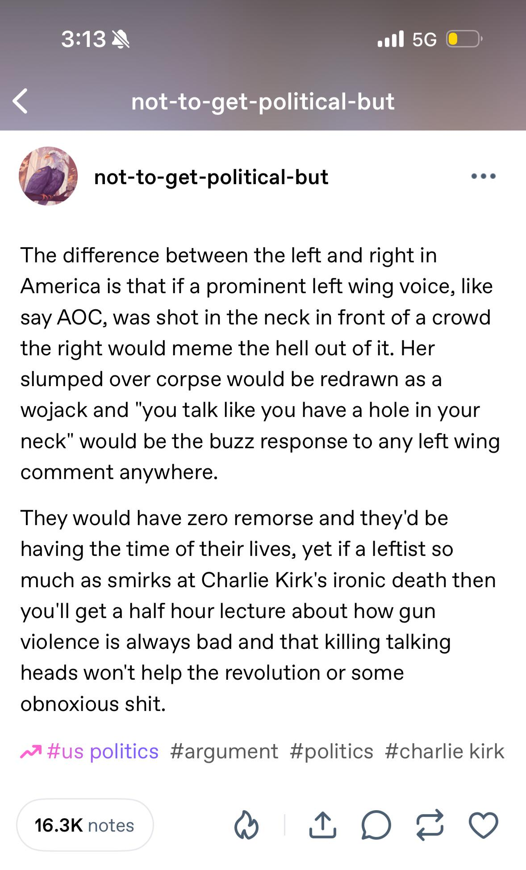
Task: Like the post with heart icon
Action: click(484, 825)
